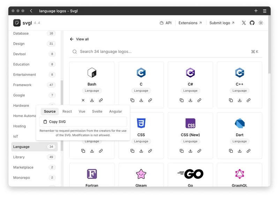The width and height of the screenshot is (279, 197).
Task: Switch to the Svelte tab
Action: click(x=97, y=112)
